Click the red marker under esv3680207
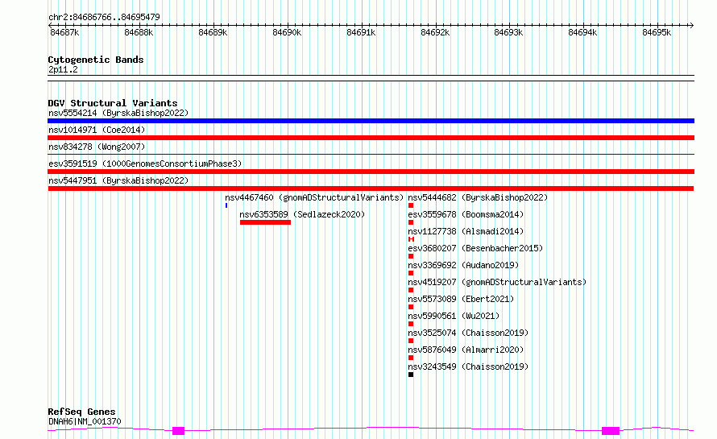The width and height of the screenshot is (717, 439). click(411, 256)
